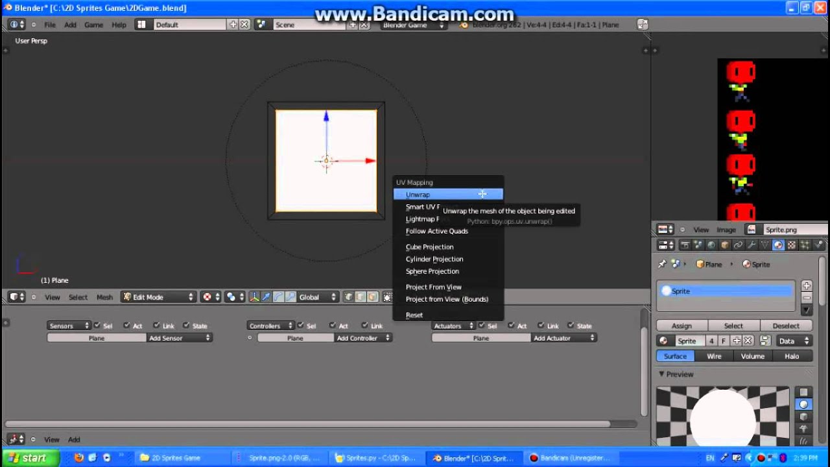Choose Reset in UV Mapping menu

[448, 315]
